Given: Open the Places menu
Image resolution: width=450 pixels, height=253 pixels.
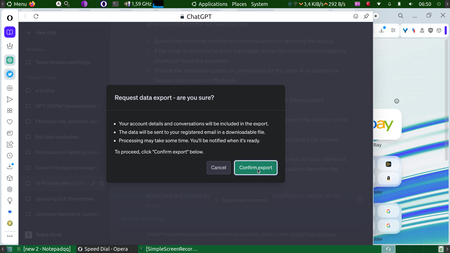Looking at the screenshot, I should pos(239,4).
